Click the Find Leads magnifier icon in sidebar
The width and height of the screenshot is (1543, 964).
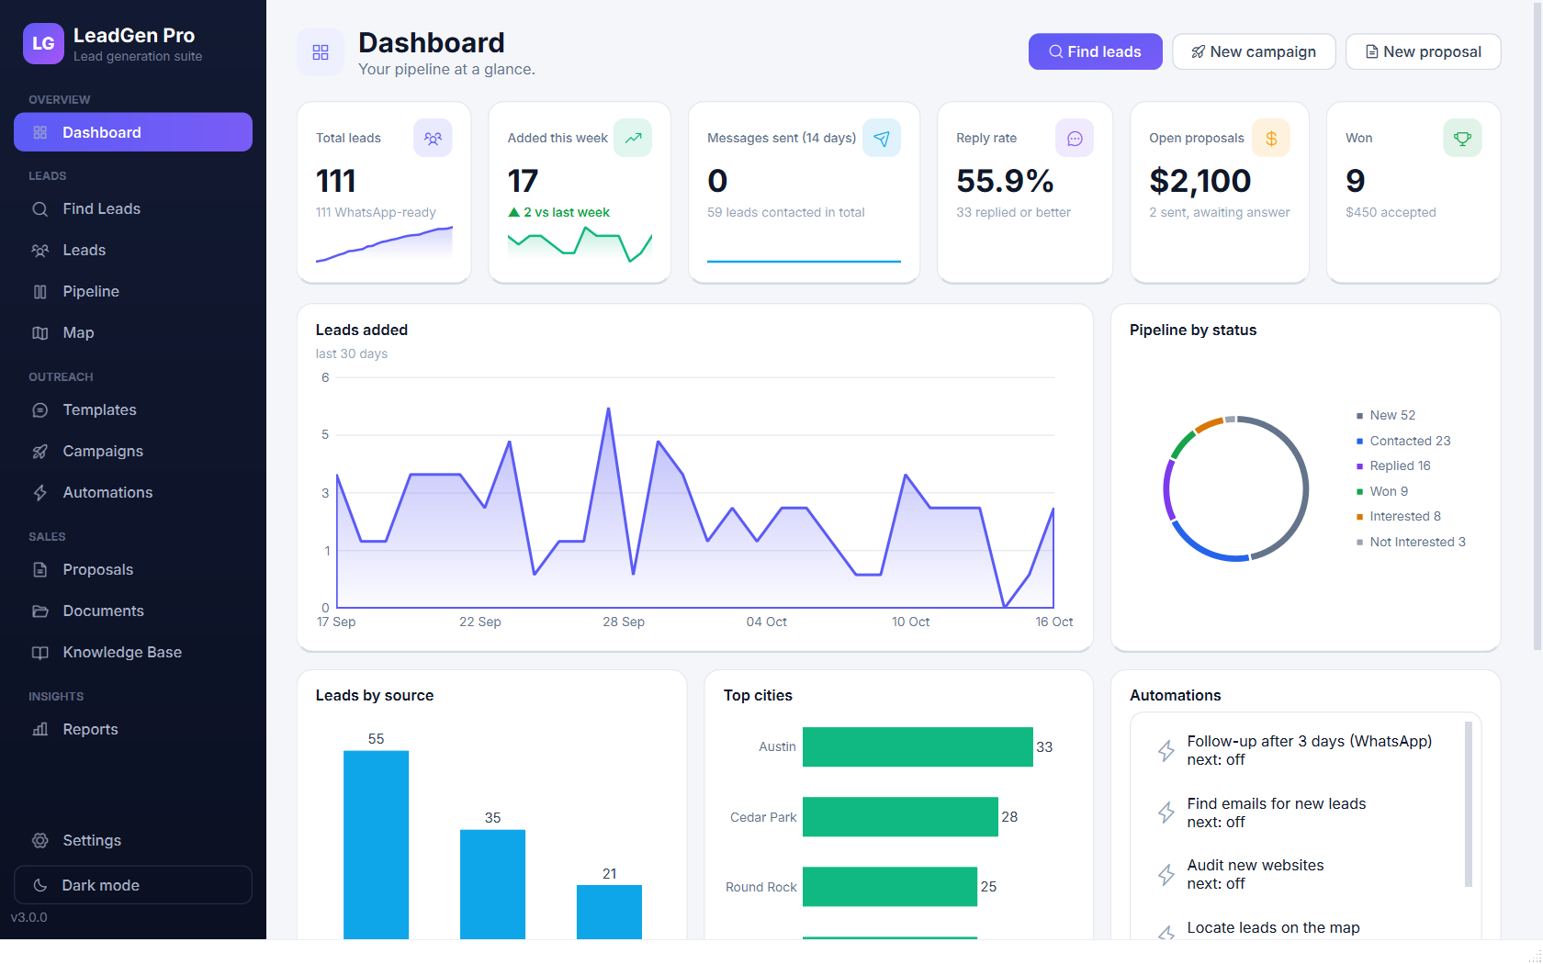[x=40, y=209]
